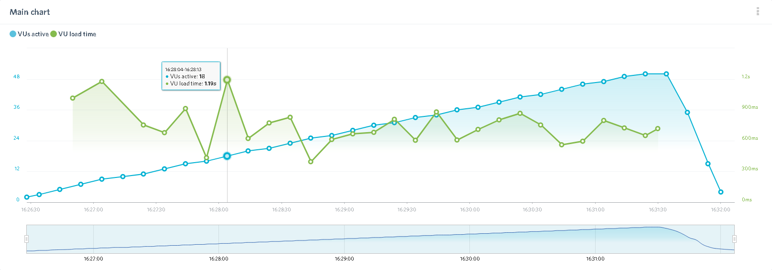
Task: Click the Main chart title
Action: click(30, 12)
